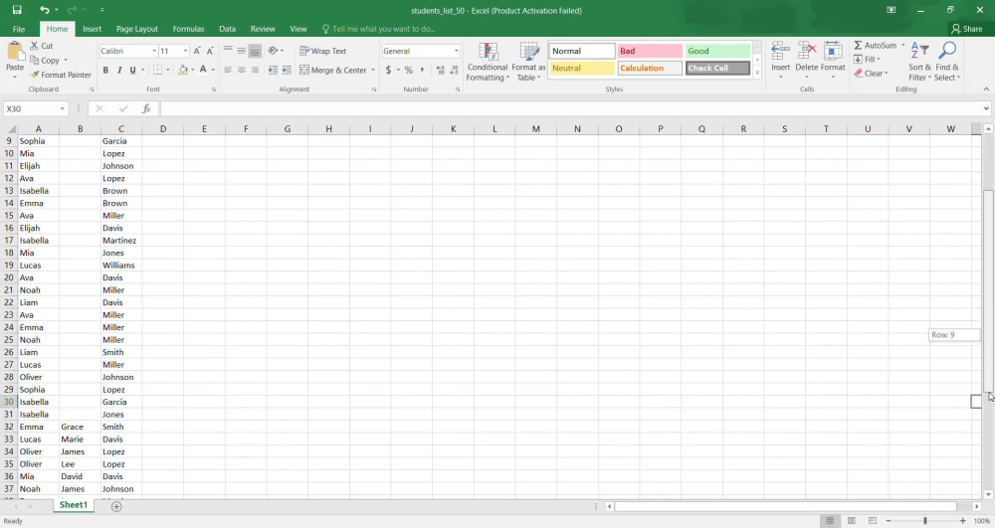Screen dimensions: 995x528
Task: Toggle Bottom Align in Alignment group
Action: pyautogui.click(x=255, y=51)
